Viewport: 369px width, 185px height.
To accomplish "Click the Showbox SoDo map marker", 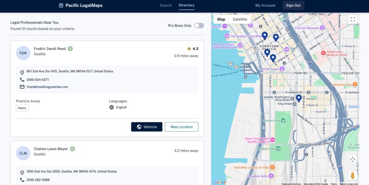I will click(271, 175).
